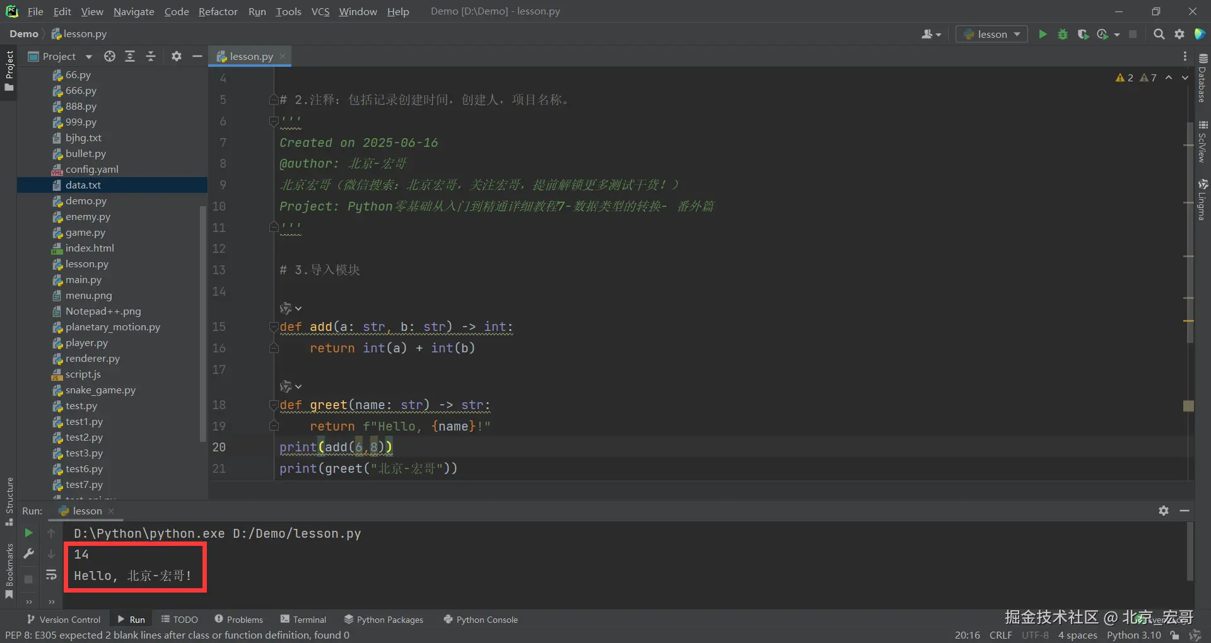Screen dimensions: 1211x643
Task: Click the Run console vertical scrollbar
Action: click(1190, 551)
